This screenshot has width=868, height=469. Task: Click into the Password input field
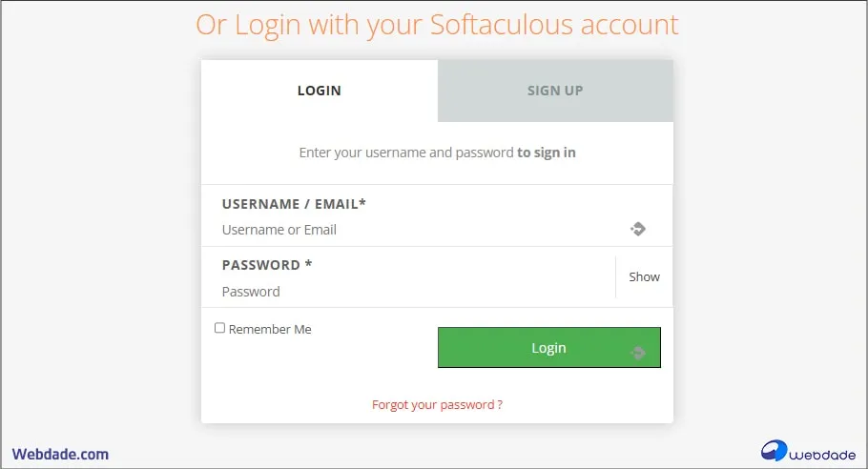[410, 292]
